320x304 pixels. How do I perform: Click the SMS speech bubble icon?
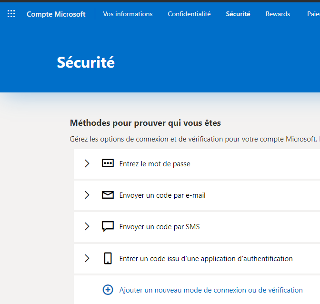tap(108, 226)
